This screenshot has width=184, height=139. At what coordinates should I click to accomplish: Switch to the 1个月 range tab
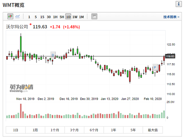(55, 130)
